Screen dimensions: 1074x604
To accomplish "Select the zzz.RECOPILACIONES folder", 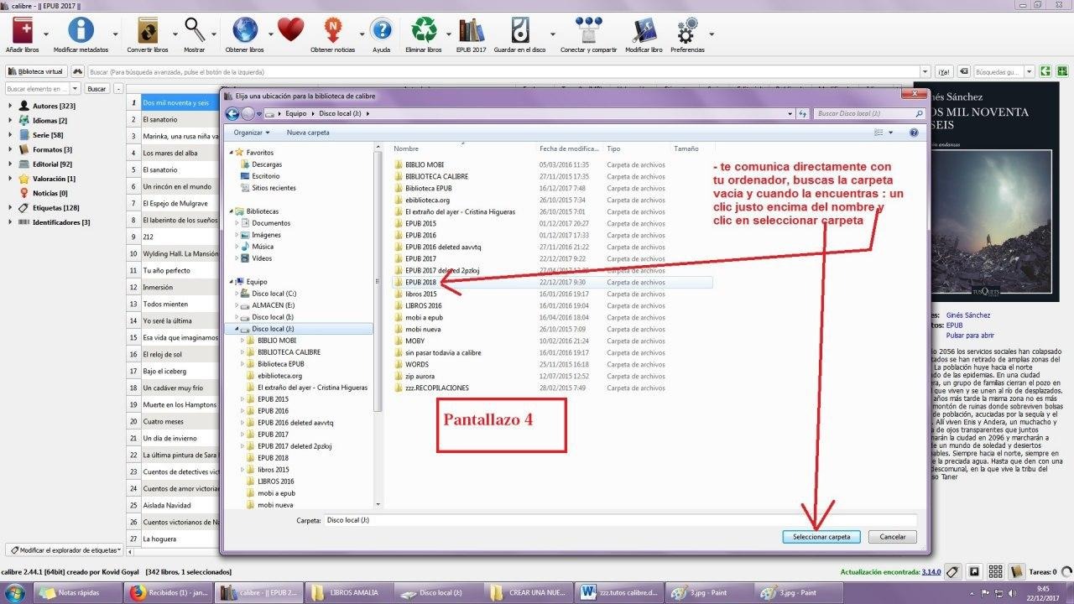I will pos(436,388).
